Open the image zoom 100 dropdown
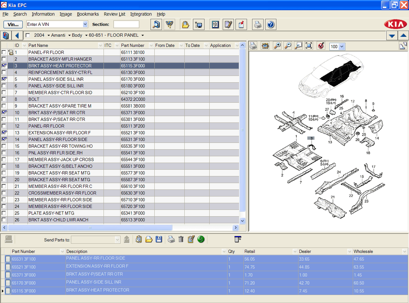409x303 pixels. (342, 47)
